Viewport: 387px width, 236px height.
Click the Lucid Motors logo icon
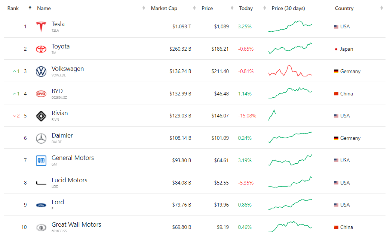41,183
